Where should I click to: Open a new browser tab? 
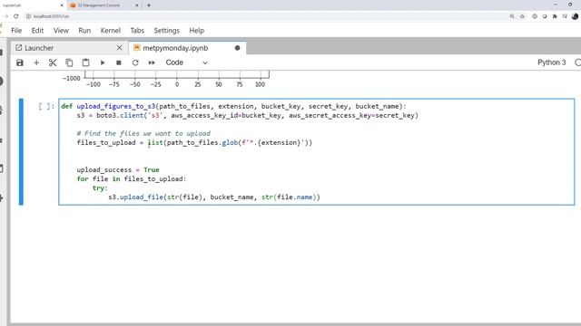pos(149,5)
